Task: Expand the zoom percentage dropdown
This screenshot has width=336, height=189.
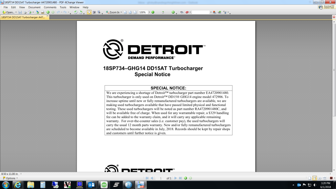Action: 149,12
